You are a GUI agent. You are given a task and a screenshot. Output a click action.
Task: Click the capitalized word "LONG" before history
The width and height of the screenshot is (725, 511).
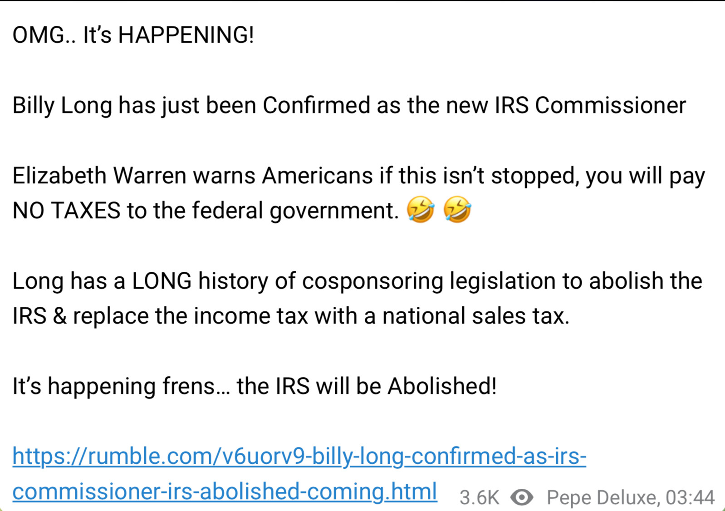(162, 281)
